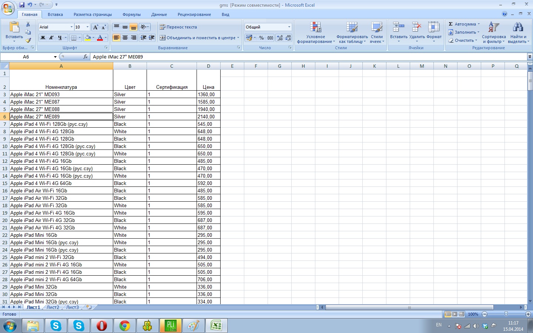The height and width of the screenshot is (333, 533).
Task: Toggle center horizontal alignment
Action: (125, 38)
